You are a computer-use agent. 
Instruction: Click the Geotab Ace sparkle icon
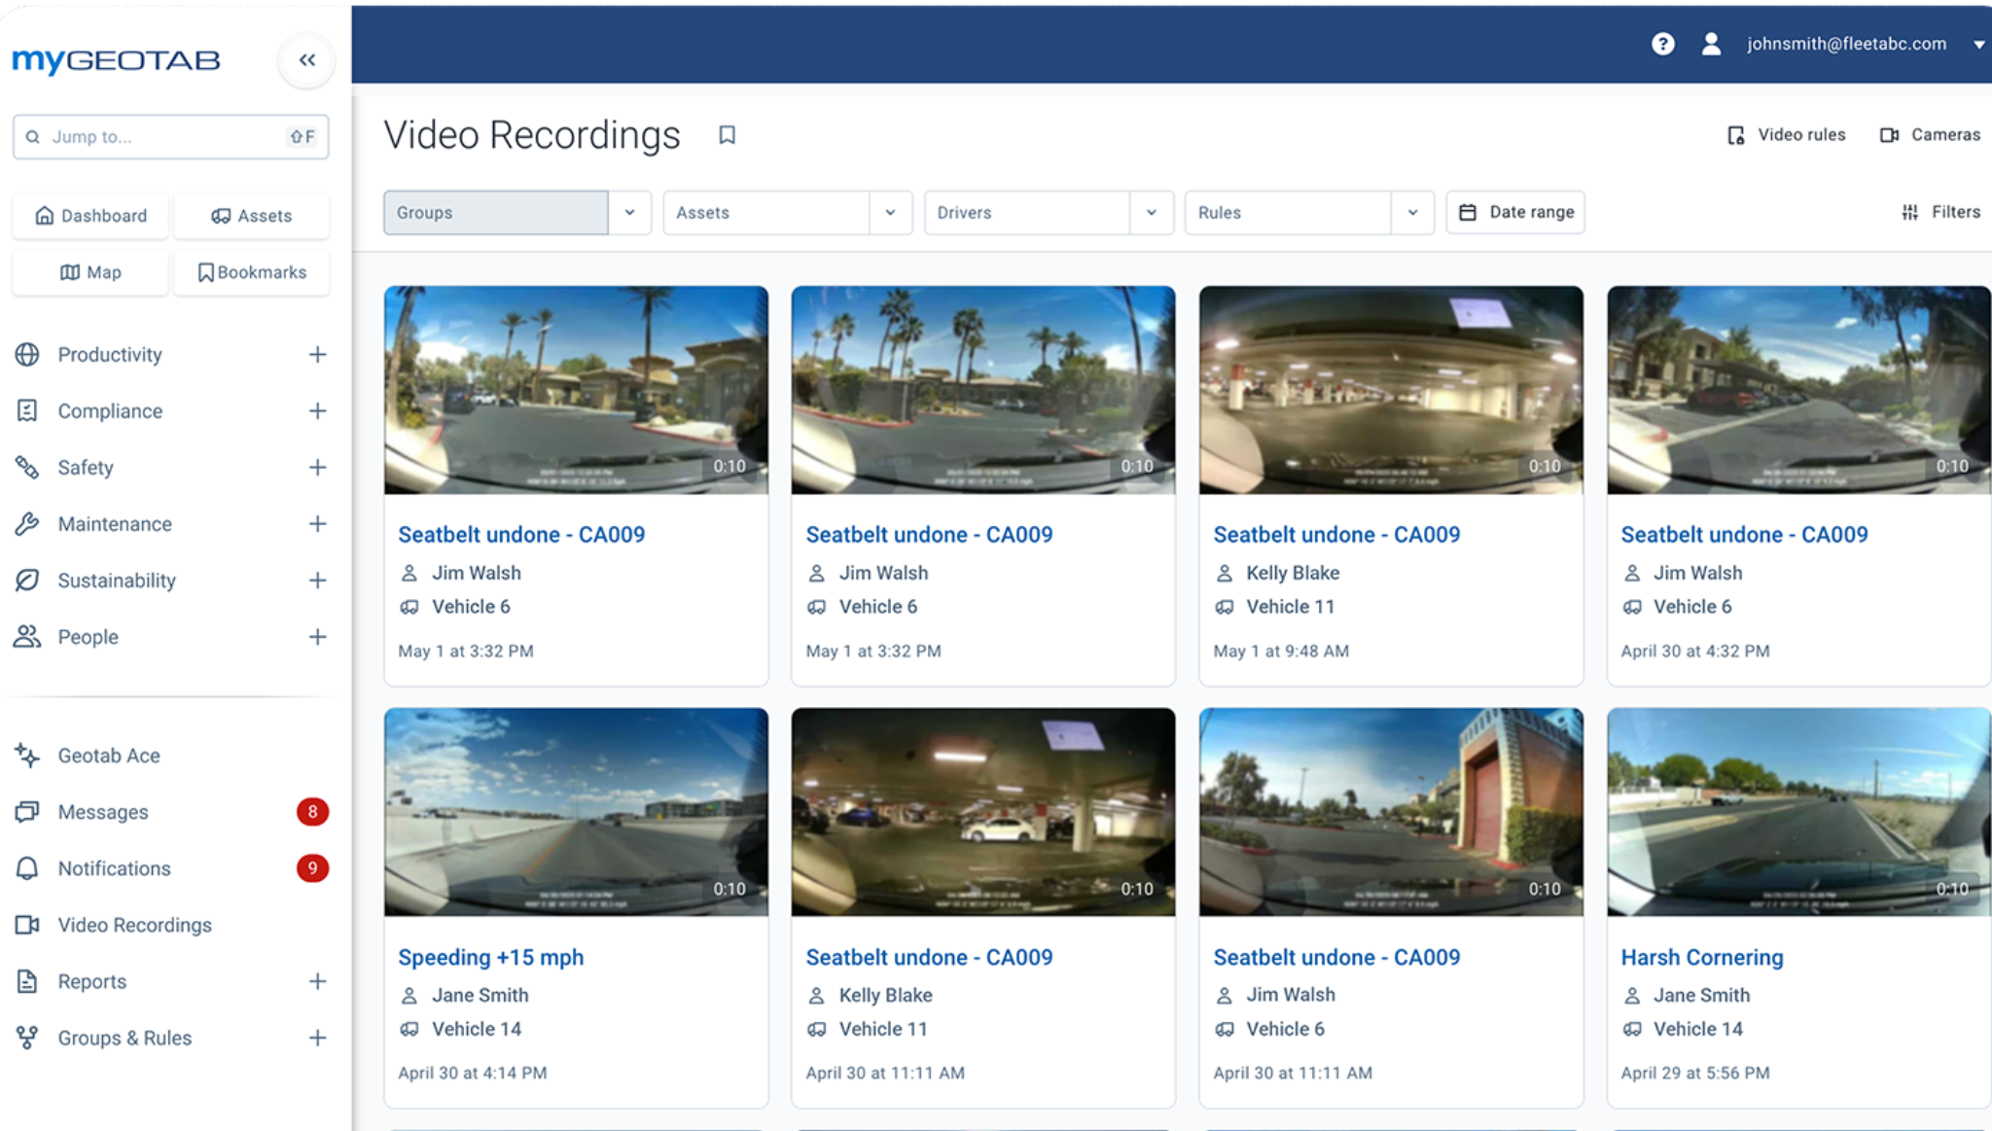coord(27,756)
